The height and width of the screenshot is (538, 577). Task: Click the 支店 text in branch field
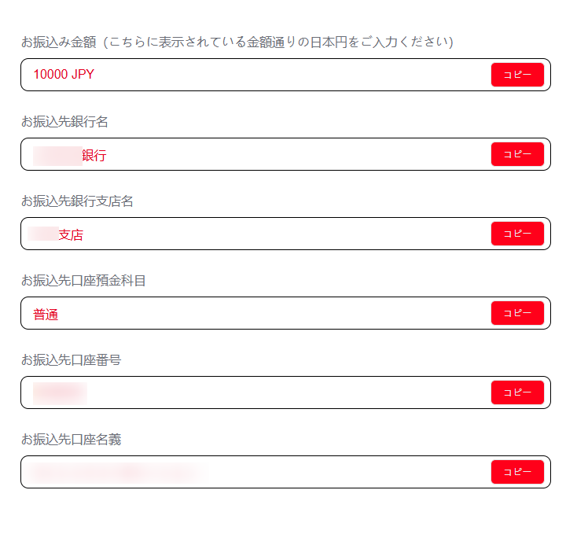71,235
